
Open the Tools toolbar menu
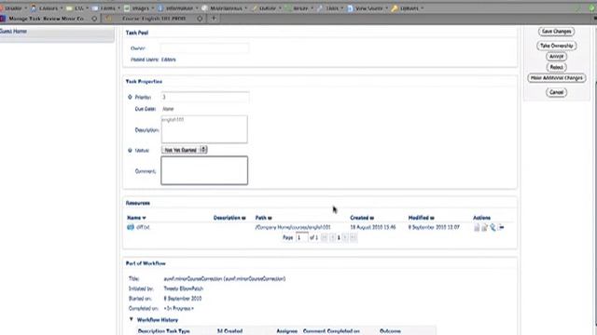click(330, 8)
